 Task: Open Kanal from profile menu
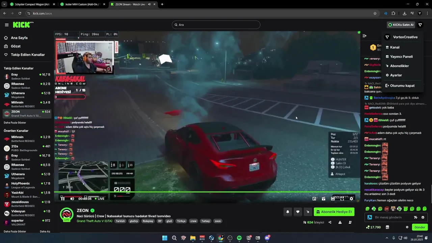click(402, 47)
